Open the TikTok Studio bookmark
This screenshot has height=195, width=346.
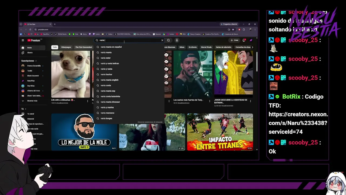[61, 34]
